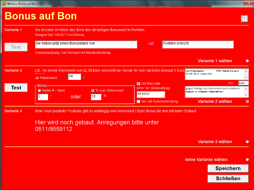Click the '6,21' value beside the Euro field
The width and height of the screenshot is (254, 190).
click(x=231, y=83)
